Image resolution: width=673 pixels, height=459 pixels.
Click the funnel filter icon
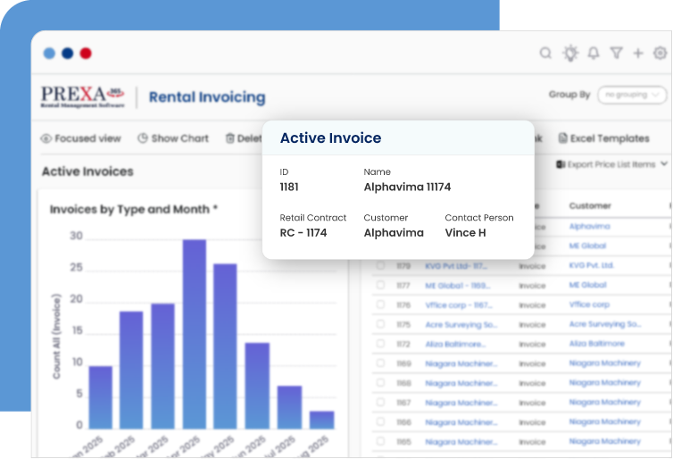coord(617,53)
